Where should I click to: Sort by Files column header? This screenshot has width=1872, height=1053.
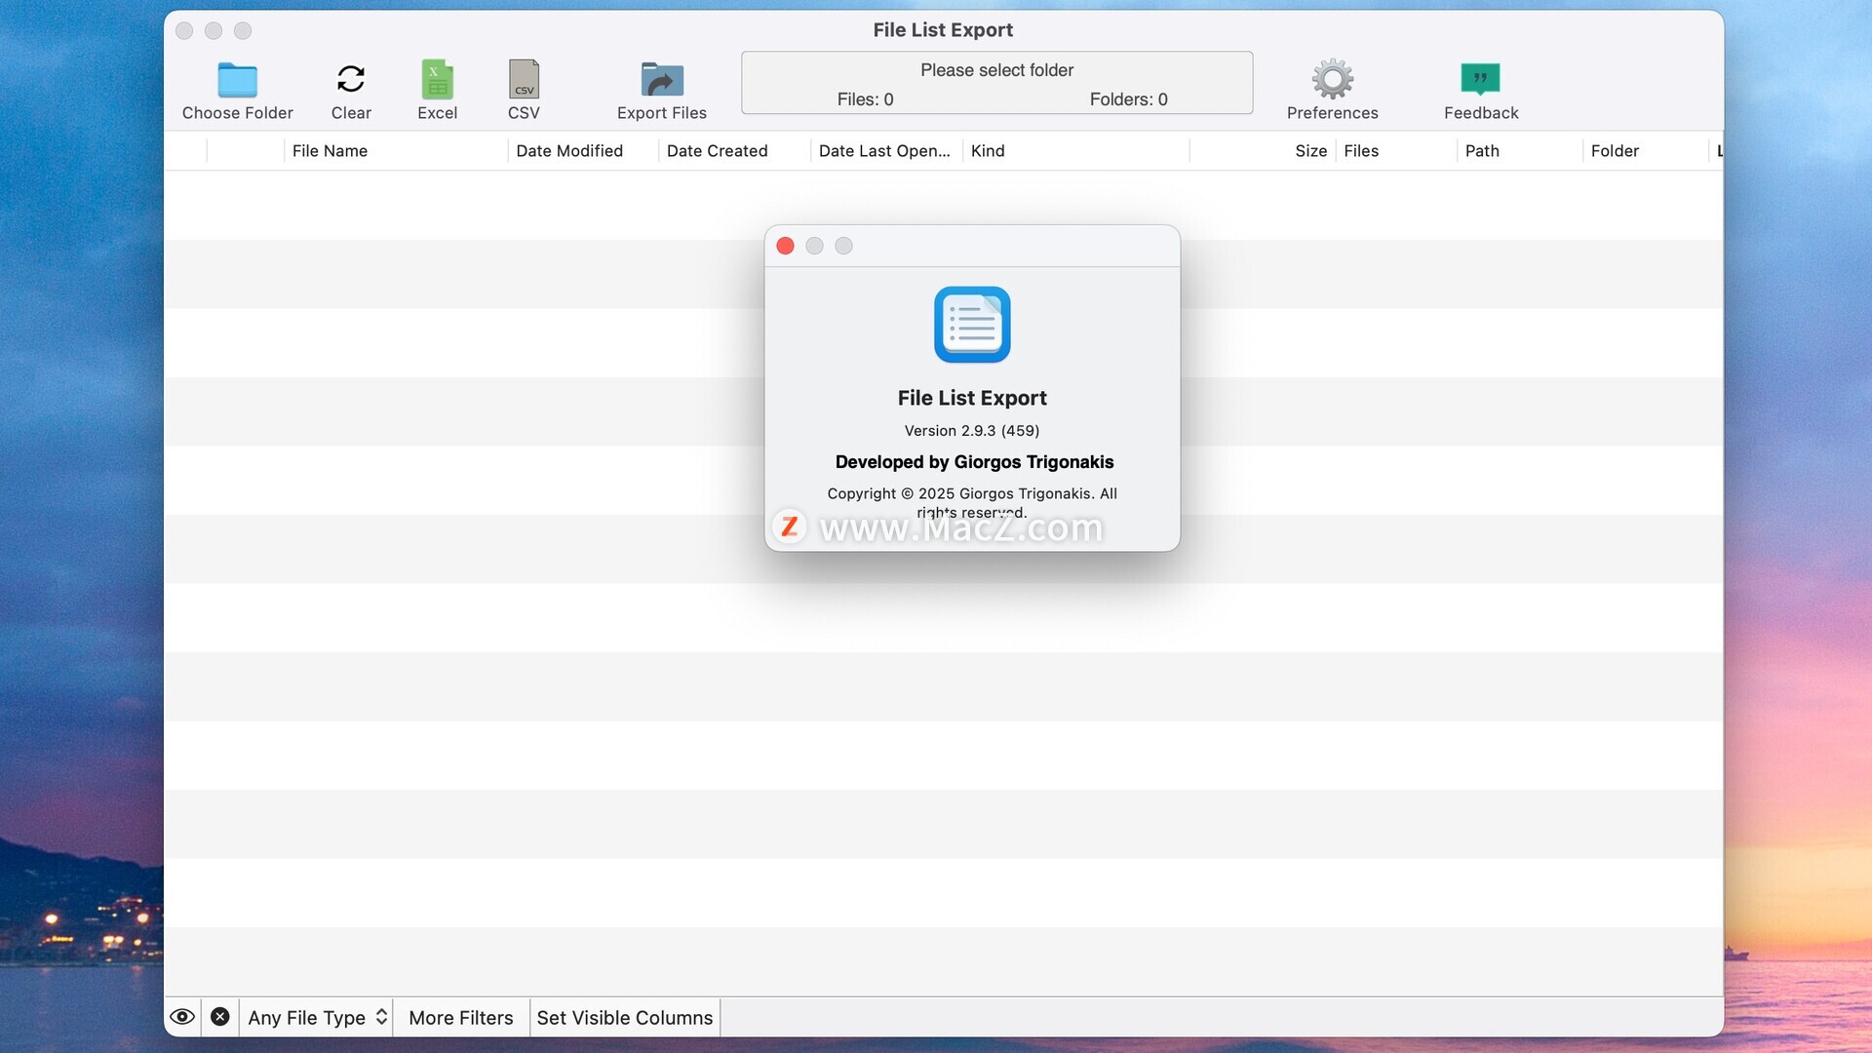(1396, 151)
